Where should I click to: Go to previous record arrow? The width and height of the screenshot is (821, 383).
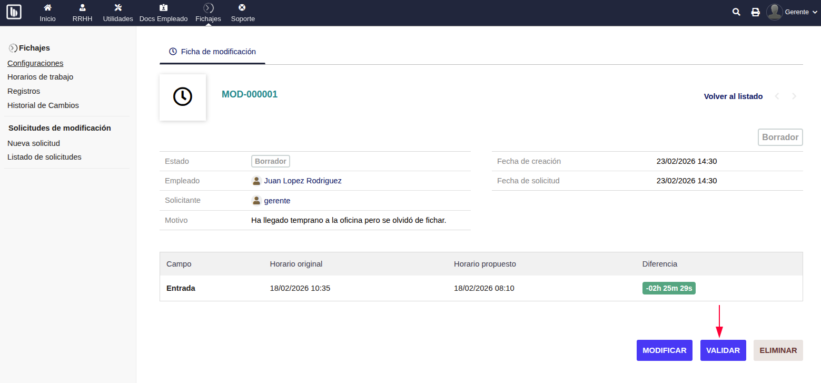(x=777, y=96)
